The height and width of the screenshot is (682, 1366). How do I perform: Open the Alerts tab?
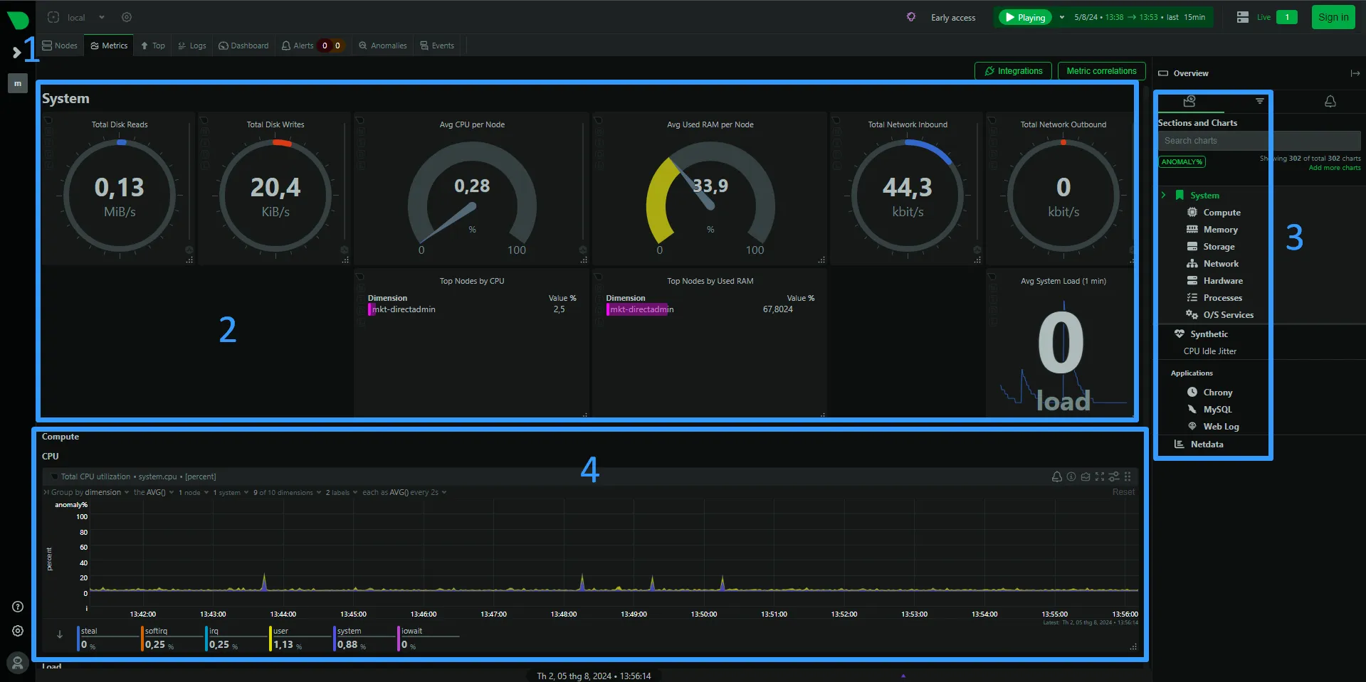[x=298, y=46]
